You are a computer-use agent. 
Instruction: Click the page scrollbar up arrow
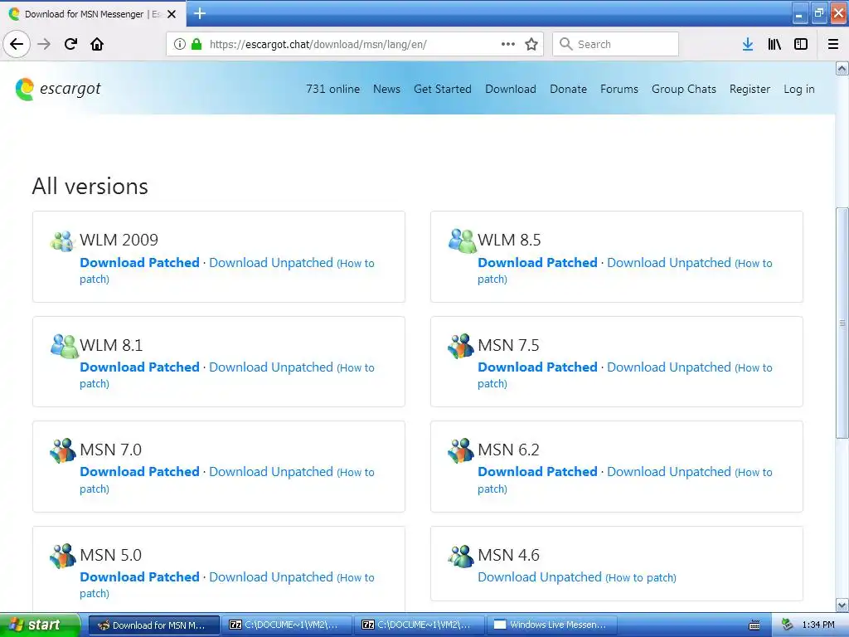[x=842, y=68]
